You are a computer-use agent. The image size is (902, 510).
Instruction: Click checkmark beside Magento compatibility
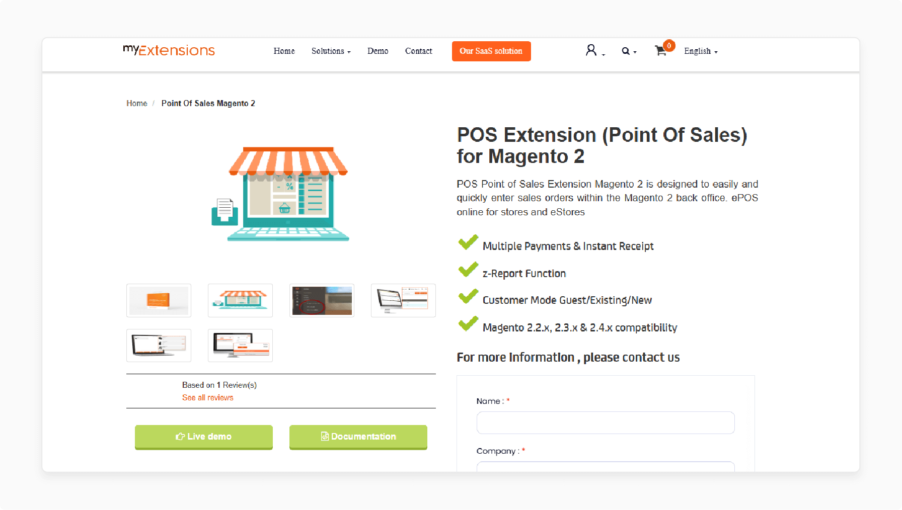[x=468, y=323]
